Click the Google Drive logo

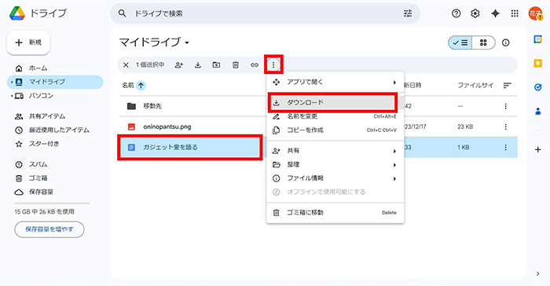(16, 13)
